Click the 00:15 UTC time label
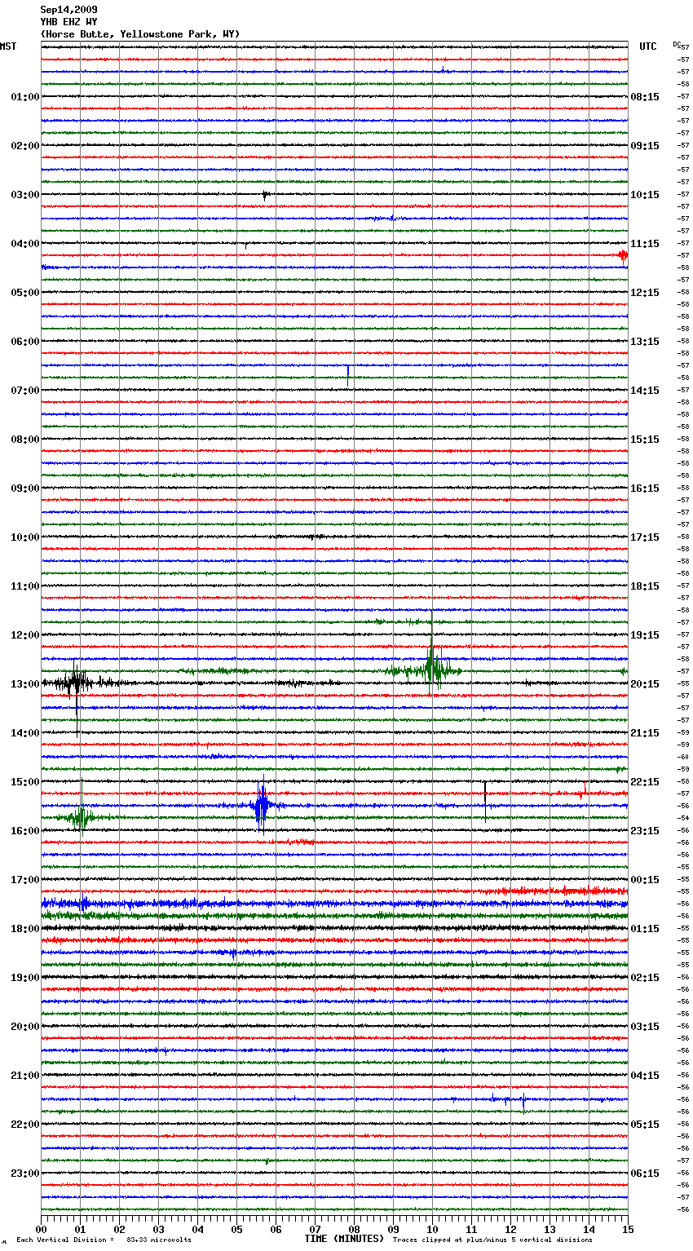This screenshot has width=693, height=1251. point(645,880)
